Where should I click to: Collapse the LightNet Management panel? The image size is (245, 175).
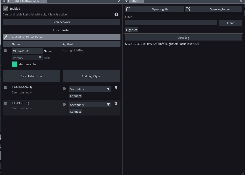click(x=4, y=1)
